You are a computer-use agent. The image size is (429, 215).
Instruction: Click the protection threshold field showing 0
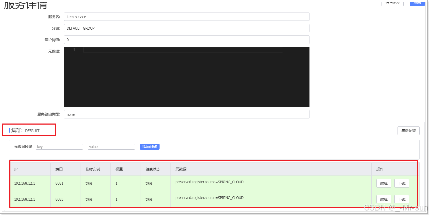point(186,40)
